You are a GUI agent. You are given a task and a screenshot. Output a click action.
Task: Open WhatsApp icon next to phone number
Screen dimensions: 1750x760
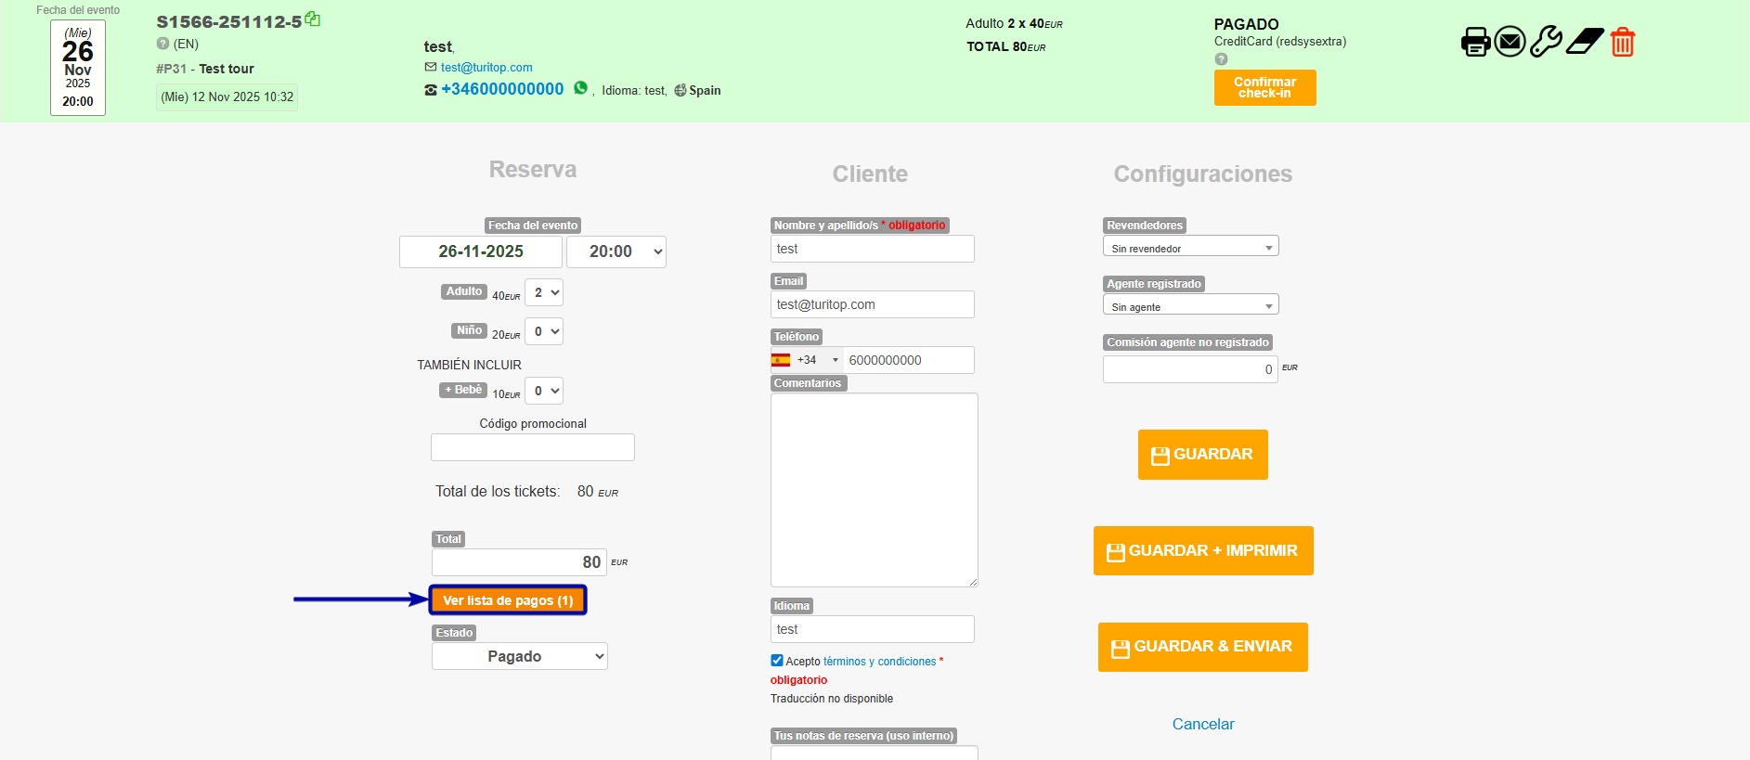581,88
